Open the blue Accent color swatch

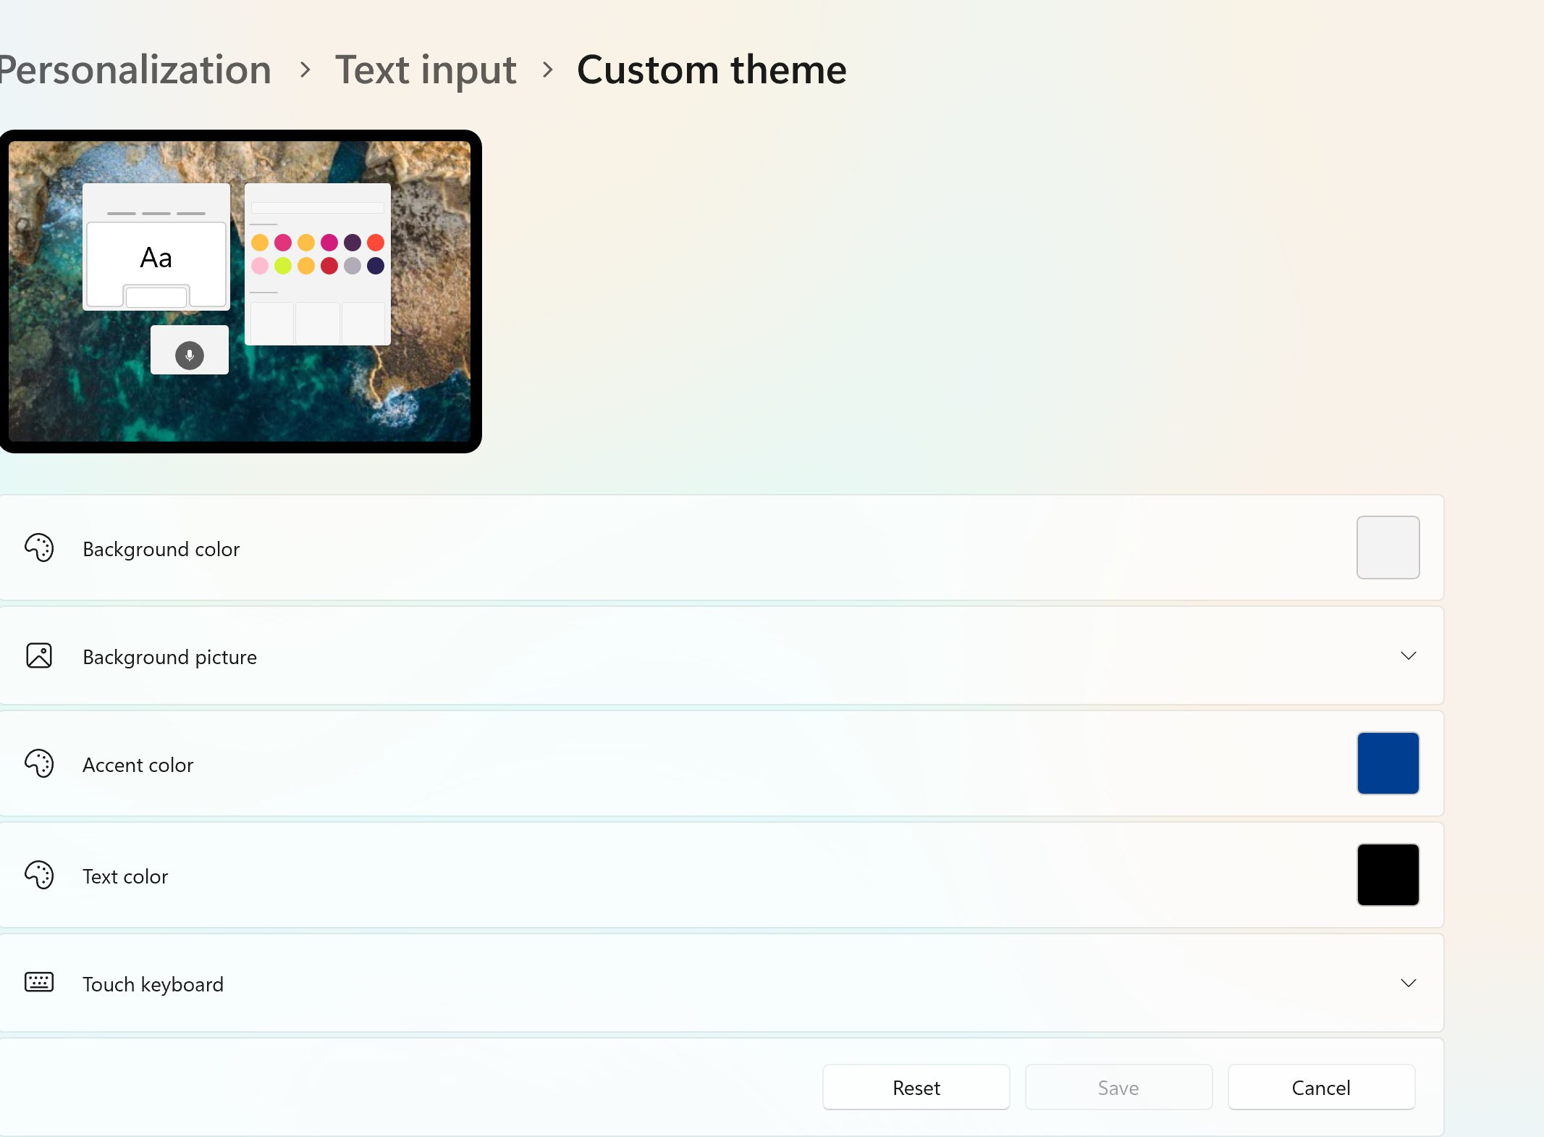click(x=1388, y=763)
